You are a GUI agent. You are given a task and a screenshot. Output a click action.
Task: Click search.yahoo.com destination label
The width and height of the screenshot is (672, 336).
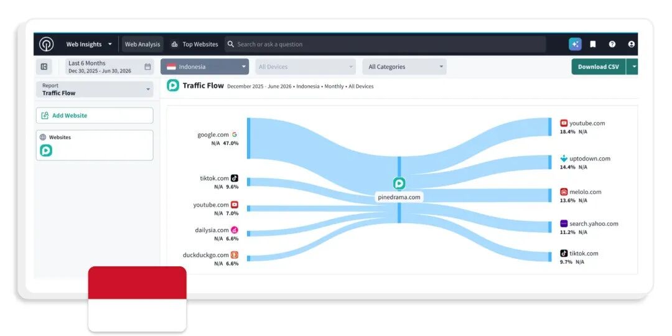(x=594, y=224)
